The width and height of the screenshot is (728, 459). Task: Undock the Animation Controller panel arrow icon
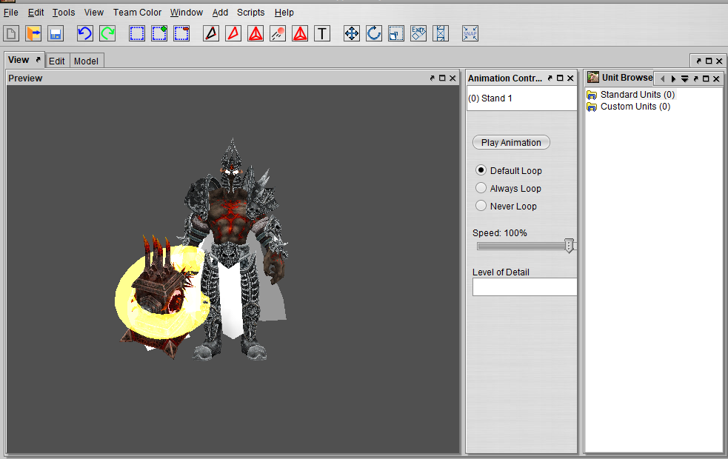point(550,78)
